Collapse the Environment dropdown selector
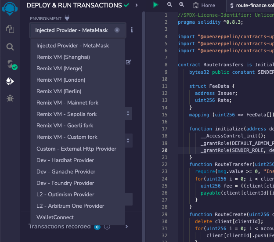The height and width of the screenshot is (242, 274). 78,30
